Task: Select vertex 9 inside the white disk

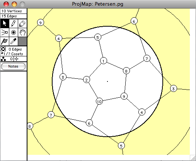Action: 124,97
